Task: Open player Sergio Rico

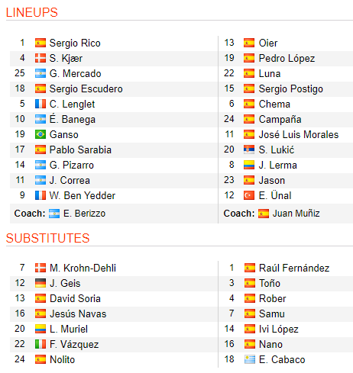Action: pyautogui.click(x=75, y=43)
